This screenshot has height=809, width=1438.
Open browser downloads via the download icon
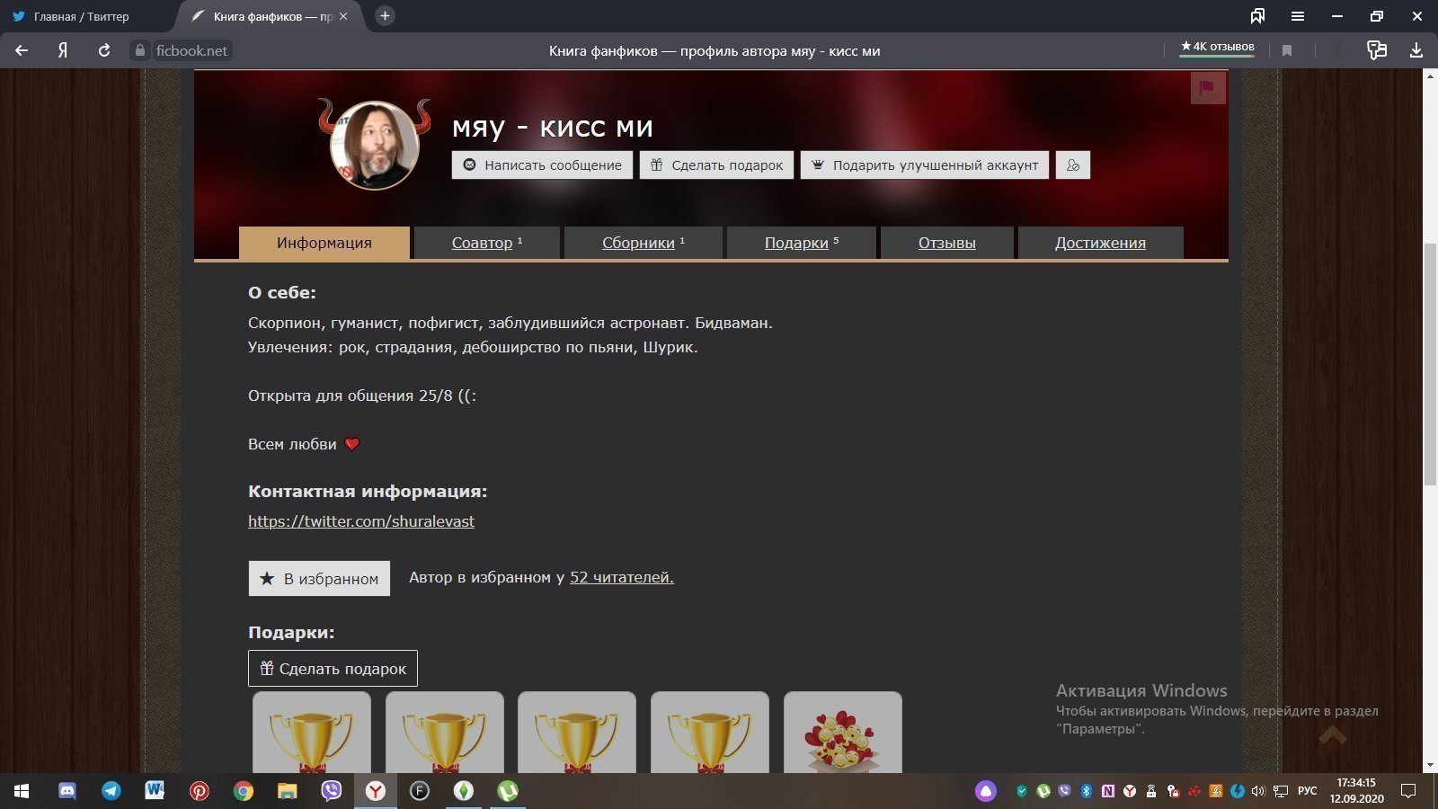[x=1418, y=50]
